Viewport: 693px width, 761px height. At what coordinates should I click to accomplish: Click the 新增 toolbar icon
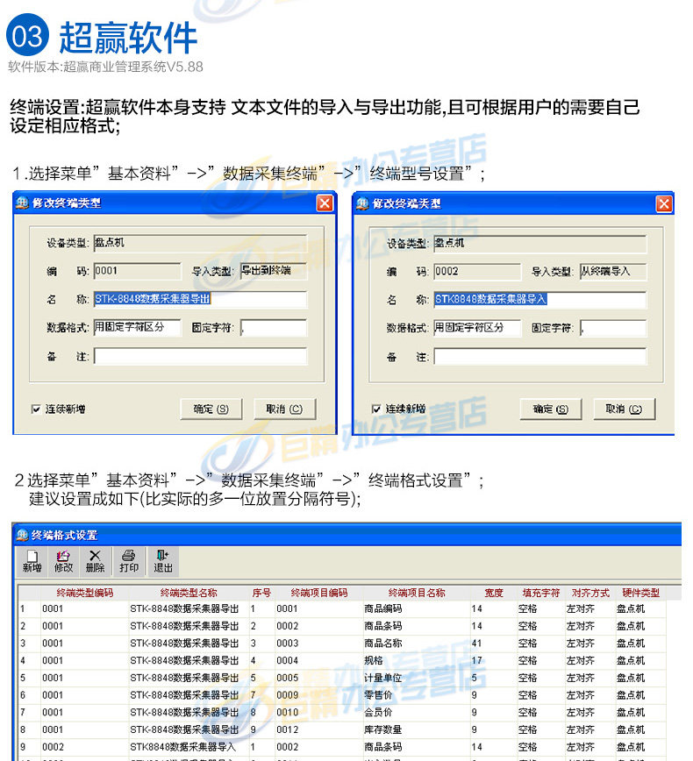click(32, 561)
